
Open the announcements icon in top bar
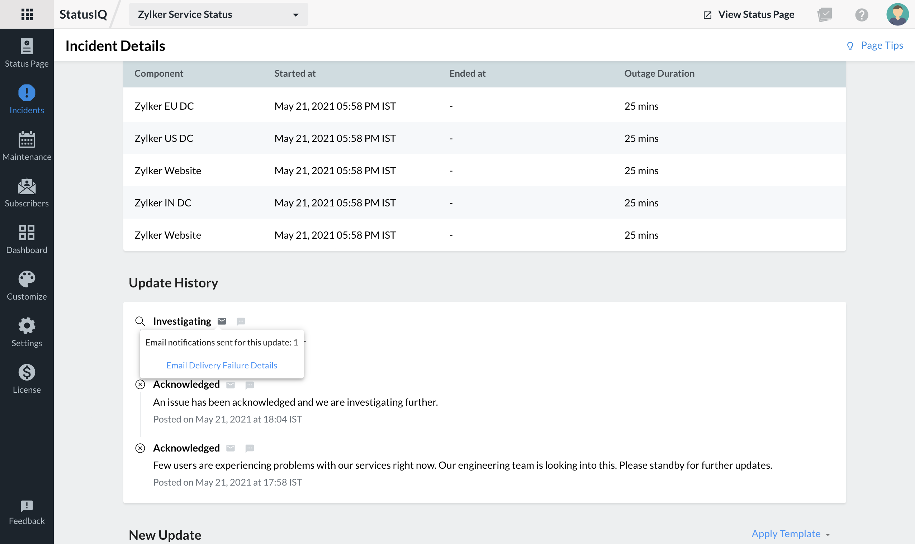824,15
